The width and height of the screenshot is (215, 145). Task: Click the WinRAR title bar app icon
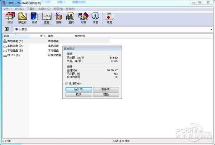[4, 3]
